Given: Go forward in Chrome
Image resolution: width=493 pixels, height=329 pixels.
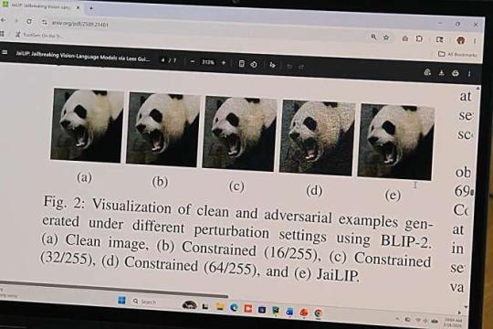Looking at the screenshot, I should pyautogui.click(x=16, y=21).
